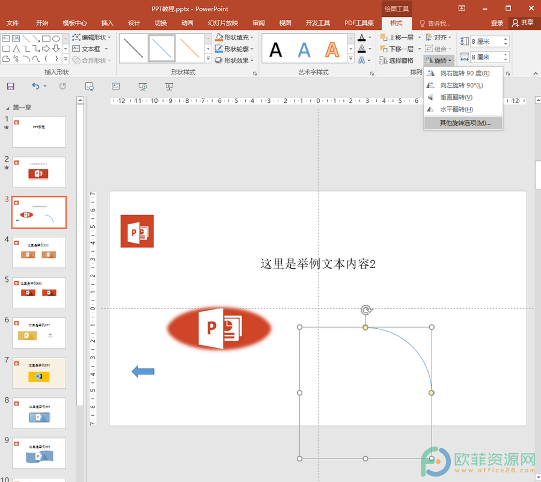Increase shape width with stepper up arrow

[x=506, y=55]
